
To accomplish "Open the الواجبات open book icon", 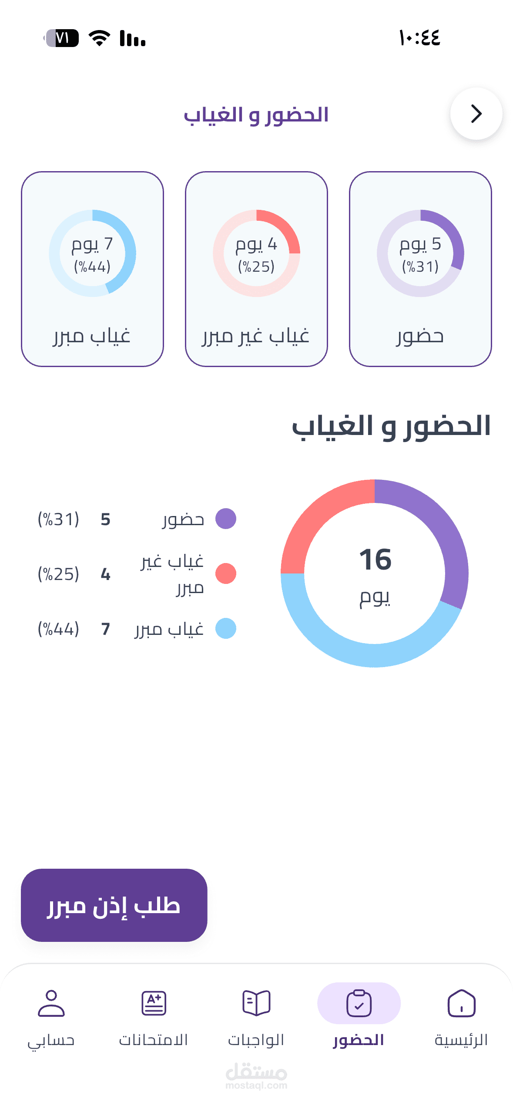I will 256,1003.
